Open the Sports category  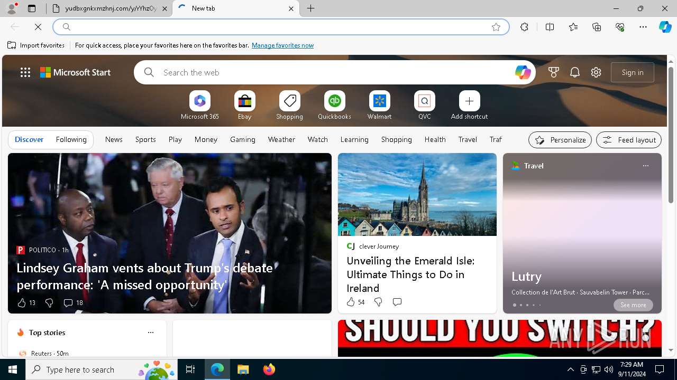145,139
